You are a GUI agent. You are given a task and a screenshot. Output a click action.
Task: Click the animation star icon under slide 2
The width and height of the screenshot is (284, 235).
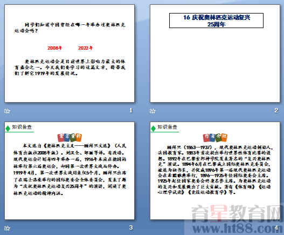pyautogui.click(x=153, y=111)
